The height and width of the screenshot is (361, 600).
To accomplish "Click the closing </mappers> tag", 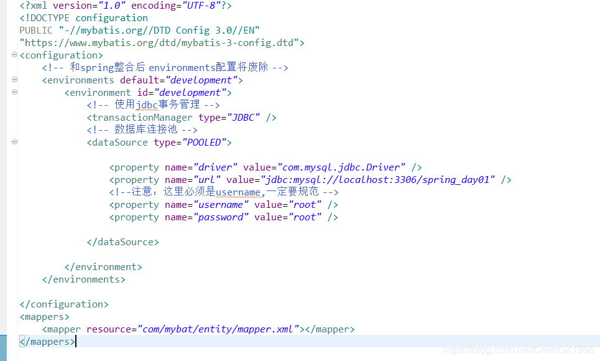I will pyautogui.click(x=47, y=342).
